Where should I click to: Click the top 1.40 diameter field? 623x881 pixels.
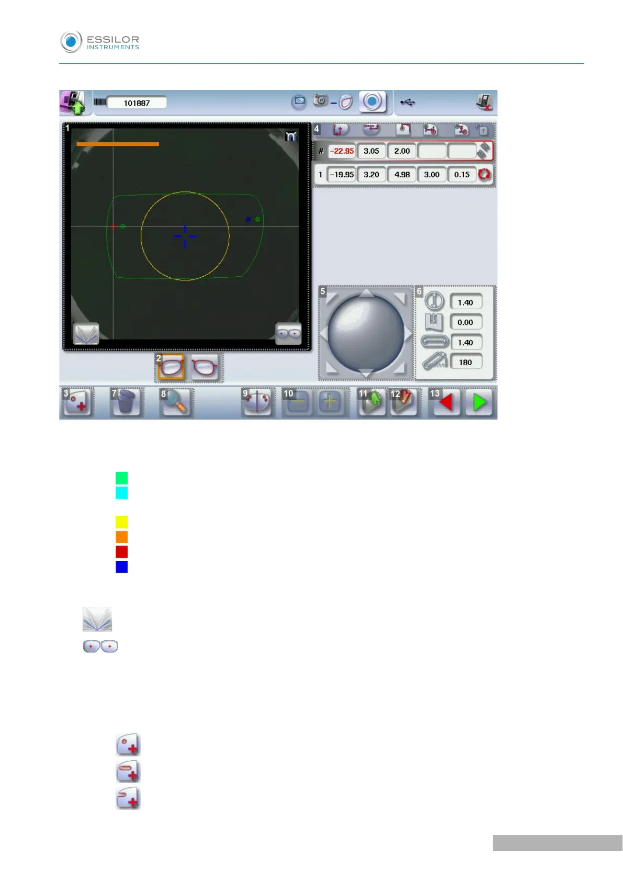pos(466,302)
